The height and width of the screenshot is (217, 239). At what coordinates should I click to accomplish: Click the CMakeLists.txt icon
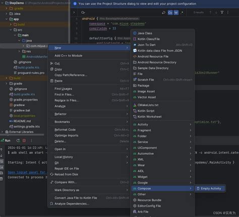(135, 105)
